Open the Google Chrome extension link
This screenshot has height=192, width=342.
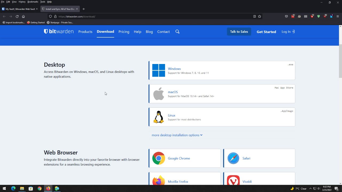[179, 158]
